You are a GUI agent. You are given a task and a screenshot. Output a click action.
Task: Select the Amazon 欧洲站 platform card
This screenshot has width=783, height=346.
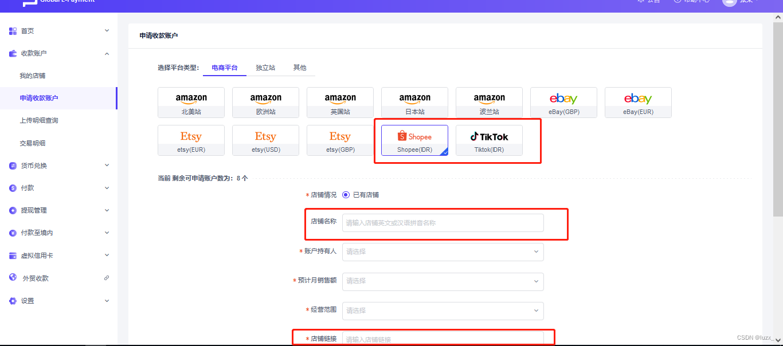click(x=265, y=103)
